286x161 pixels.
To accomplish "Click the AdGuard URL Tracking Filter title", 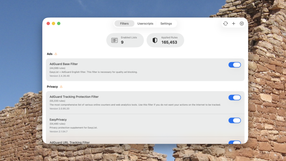I will point(69,143).
